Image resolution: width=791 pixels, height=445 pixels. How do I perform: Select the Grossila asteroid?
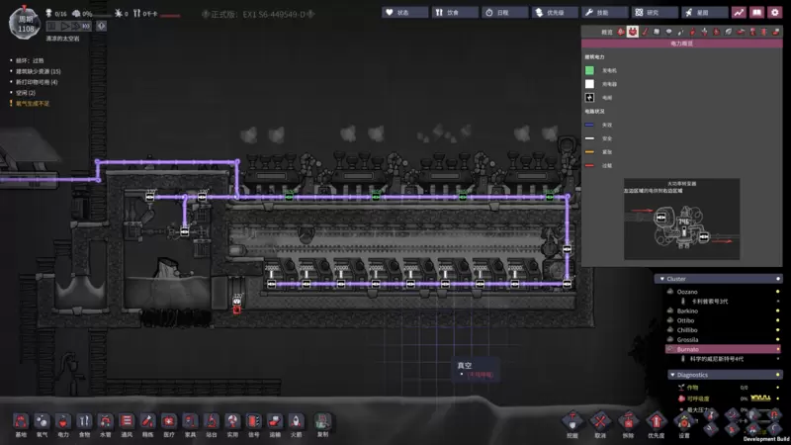click(x=724, y=339)
